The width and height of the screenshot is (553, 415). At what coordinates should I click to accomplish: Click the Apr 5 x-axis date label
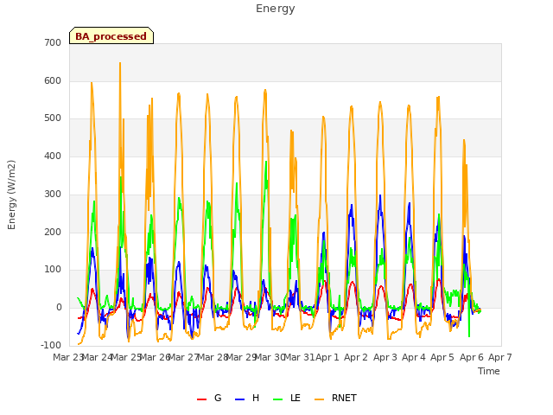click(442, 357)
